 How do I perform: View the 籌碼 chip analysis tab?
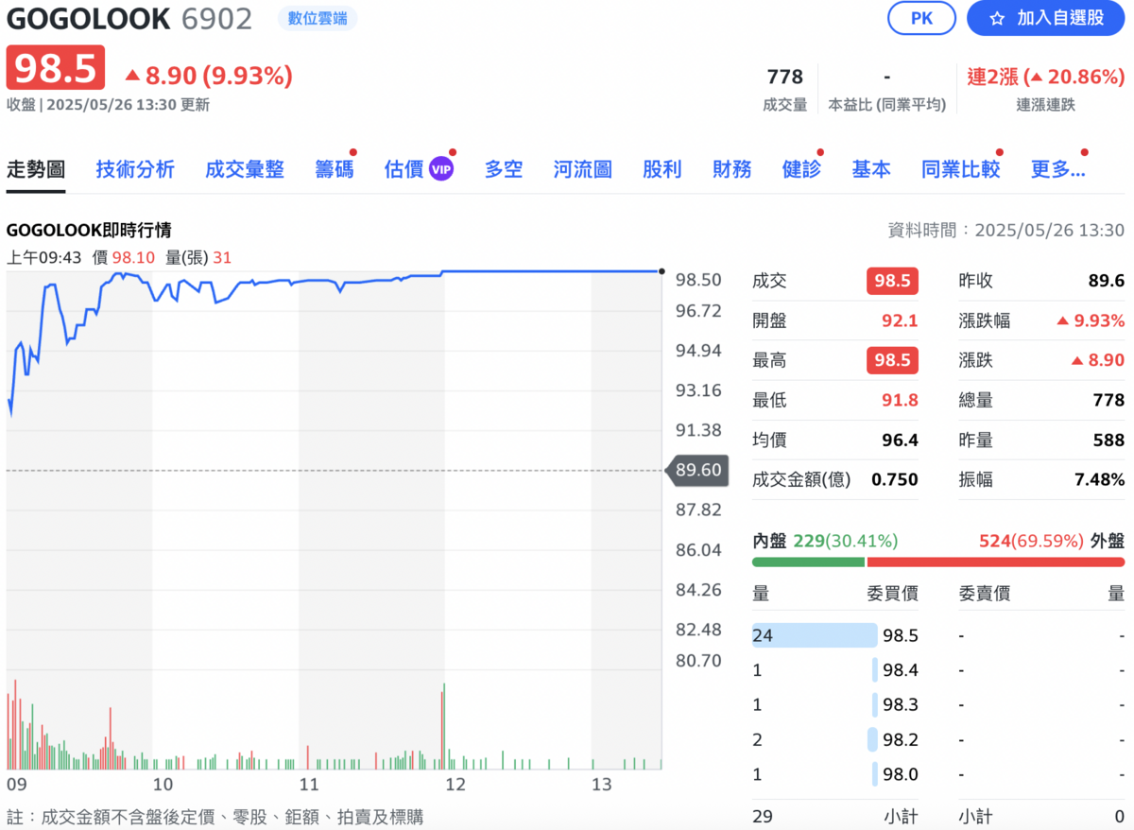click(334, 168)
